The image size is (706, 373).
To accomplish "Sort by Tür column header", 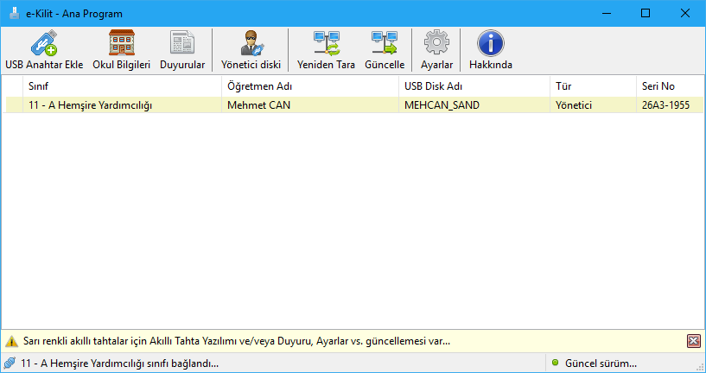I will pyautogui.click(x=593, y=86).
